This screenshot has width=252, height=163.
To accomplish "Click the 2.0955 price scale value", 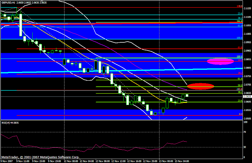I will point(247,42).
